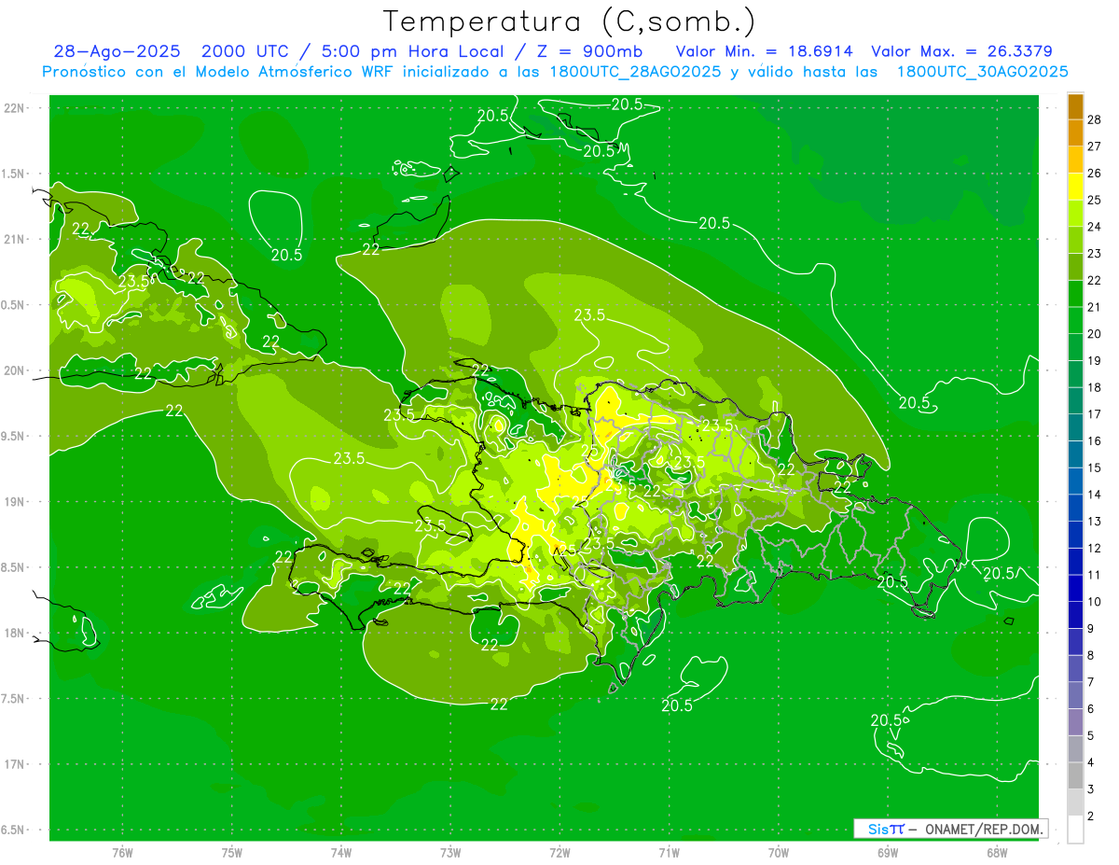The height and width of the screenshot is (865, 1119).
Task: Click the '19N' latitude axis label
Action: click(15, 502)
